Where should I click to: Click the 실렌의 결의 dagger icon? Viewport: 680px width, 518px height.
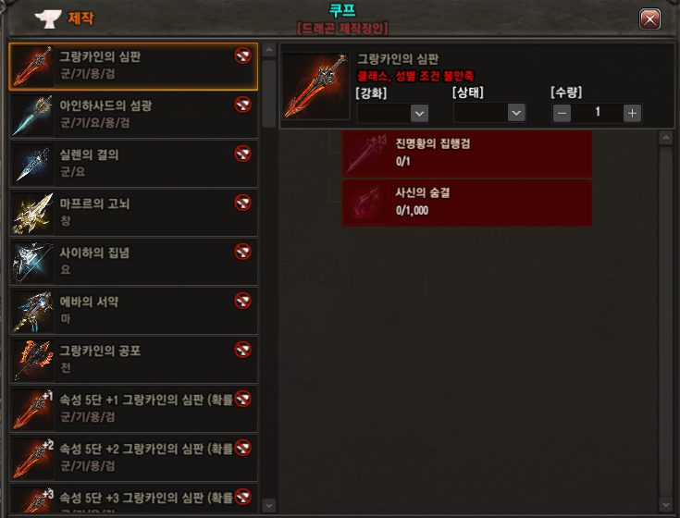pos(33,165)
